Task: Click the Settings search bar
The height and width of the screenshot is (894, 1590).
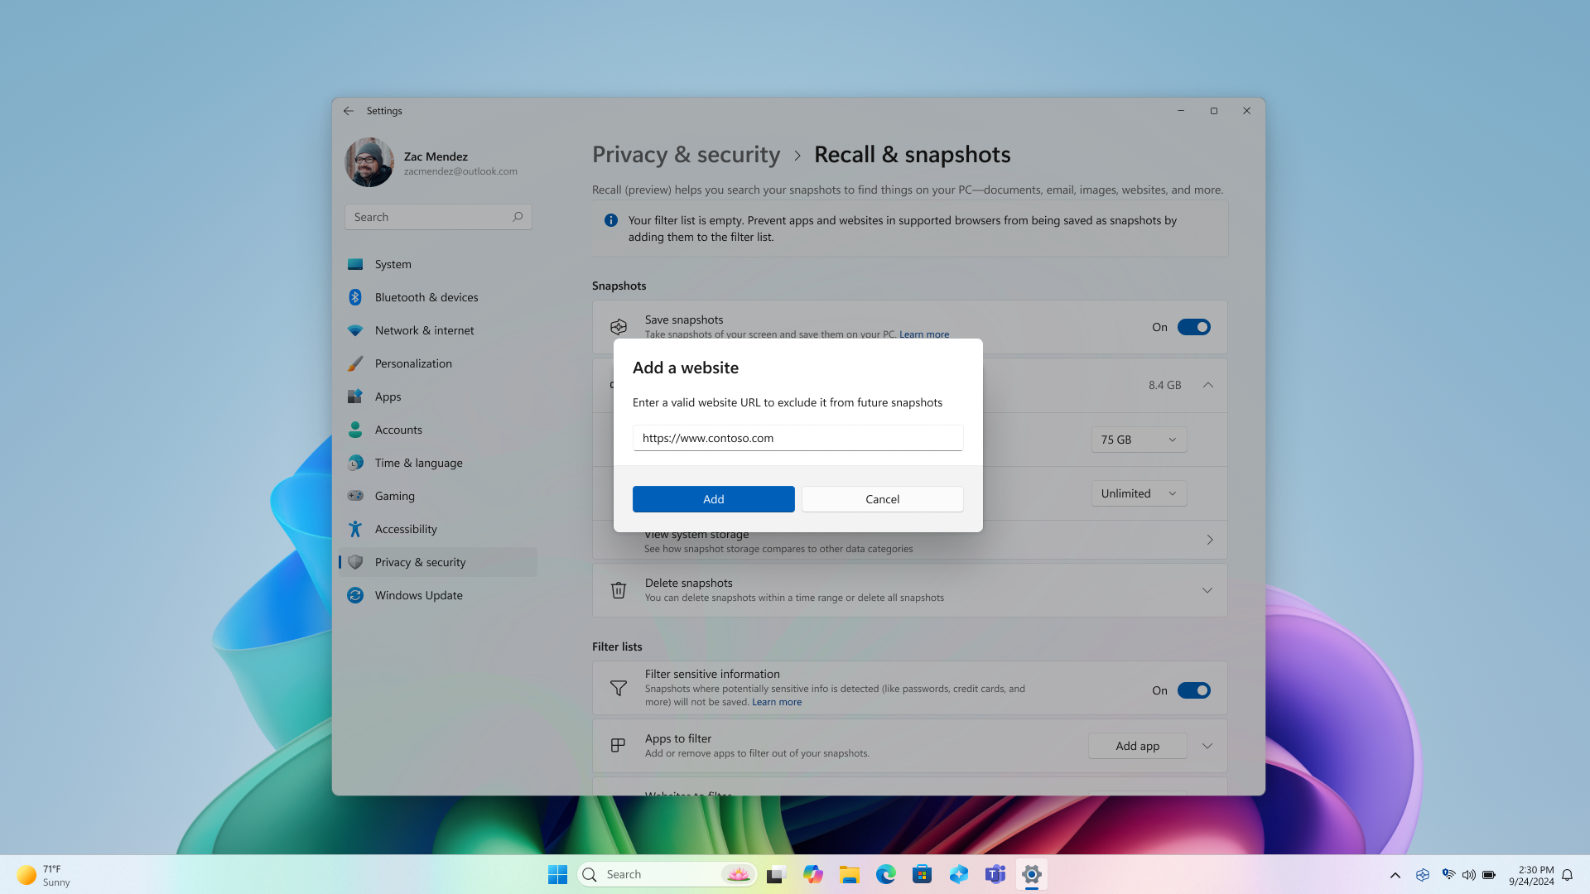Action: [x=438, y=216]
